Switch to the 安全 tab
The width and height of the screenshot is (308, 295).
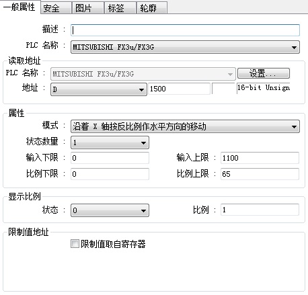point(56,8)
